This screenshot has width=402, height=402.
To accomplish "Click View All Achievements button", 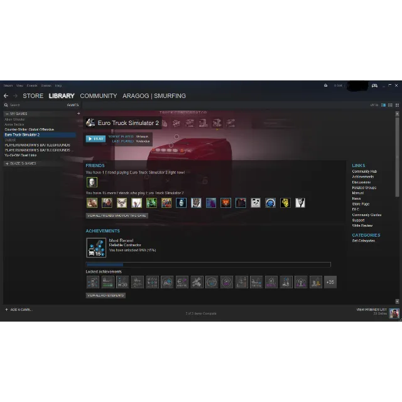I will pos(106,295).
